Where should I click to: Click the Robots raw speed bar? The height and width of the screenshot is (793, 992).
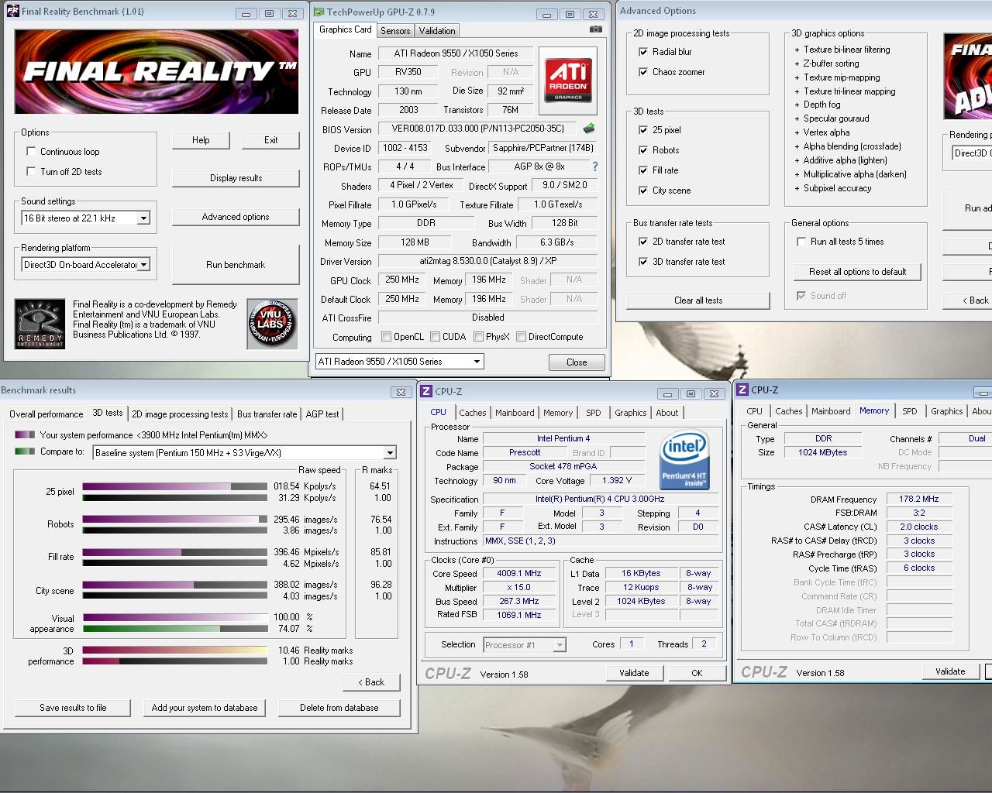coord(174,520)
